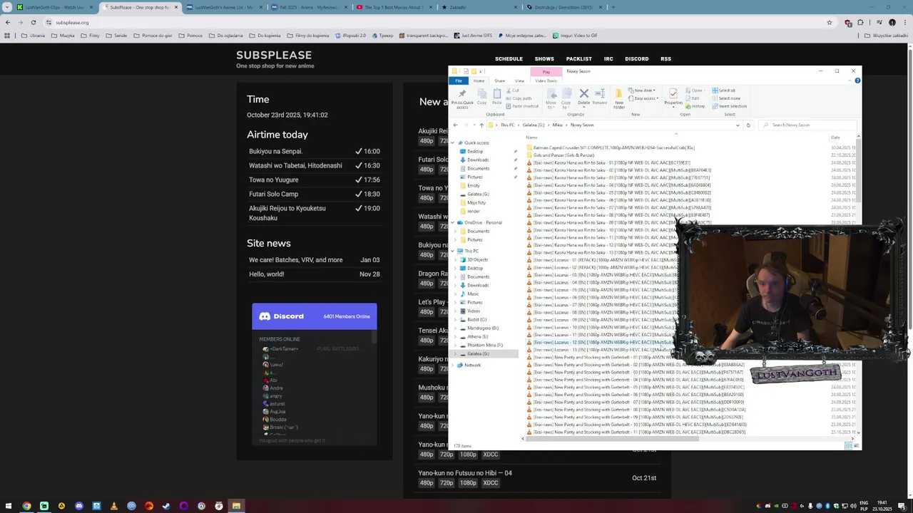Switch to Explorer Share tab

click(x=499, y=81)
